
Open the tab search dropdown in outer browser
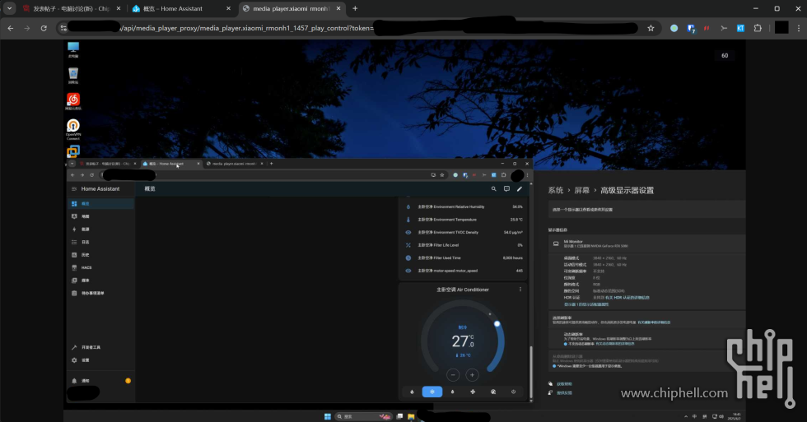tap(9, 9)
